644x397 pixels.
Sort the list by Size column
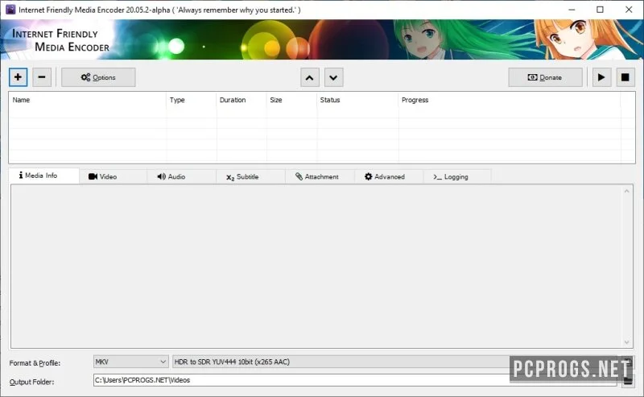[291, 100]
